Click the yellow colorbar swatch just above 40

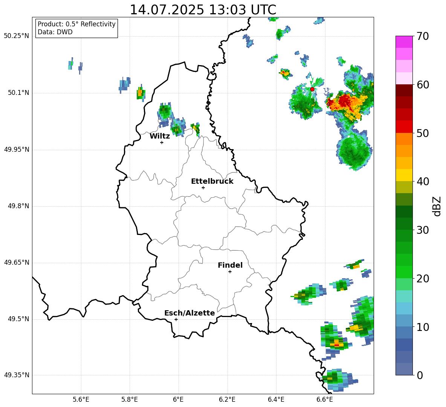(404, 175)
